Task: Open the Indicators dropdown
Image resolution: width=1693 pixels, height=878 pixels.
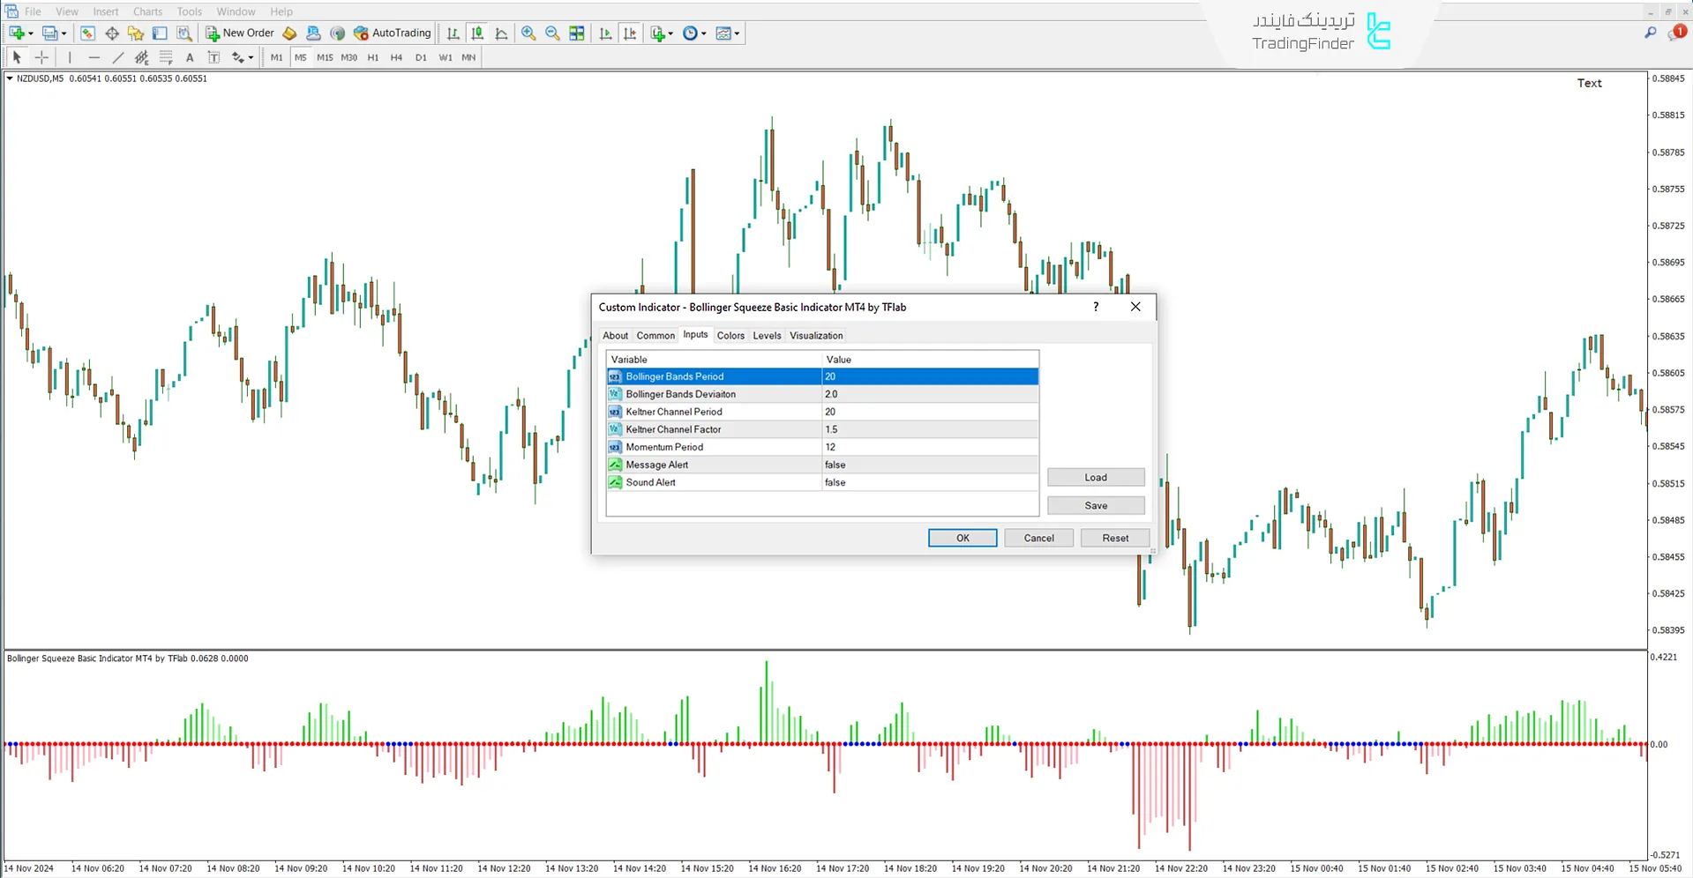Action: [660, 33]
